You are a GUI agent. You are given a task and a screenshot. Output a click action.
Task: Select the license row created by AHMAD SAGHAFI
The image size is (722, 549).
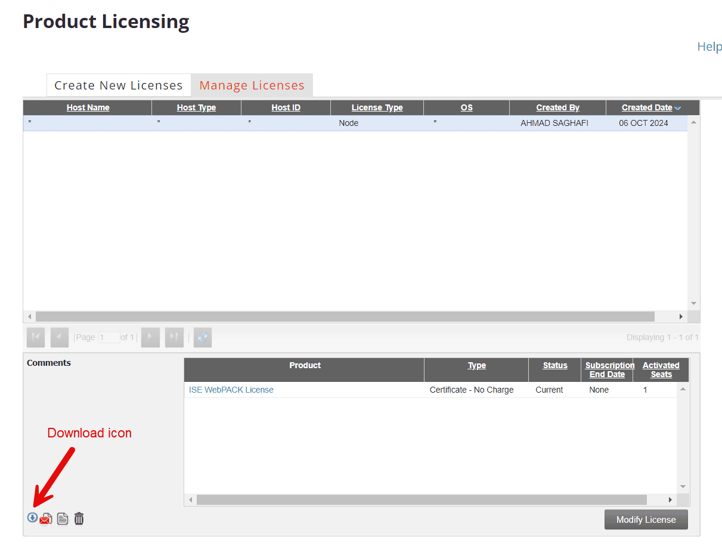[358, 123]
